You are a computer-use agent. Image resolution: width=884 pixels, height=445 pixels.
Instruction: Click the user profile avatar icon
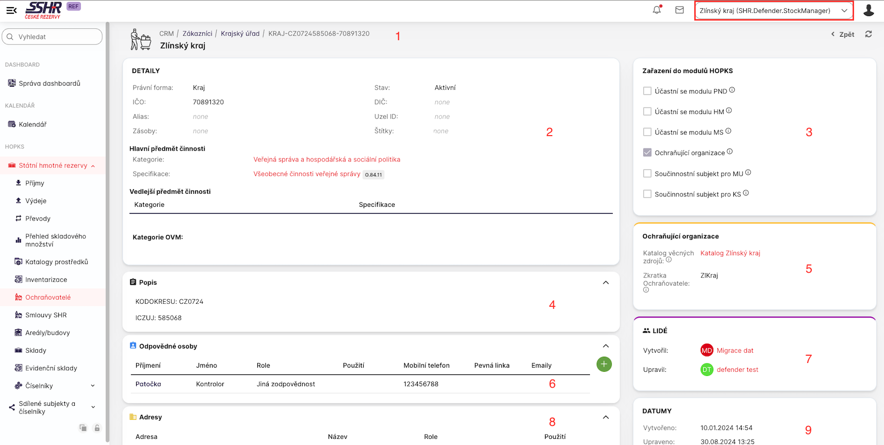tap(869, 10)
